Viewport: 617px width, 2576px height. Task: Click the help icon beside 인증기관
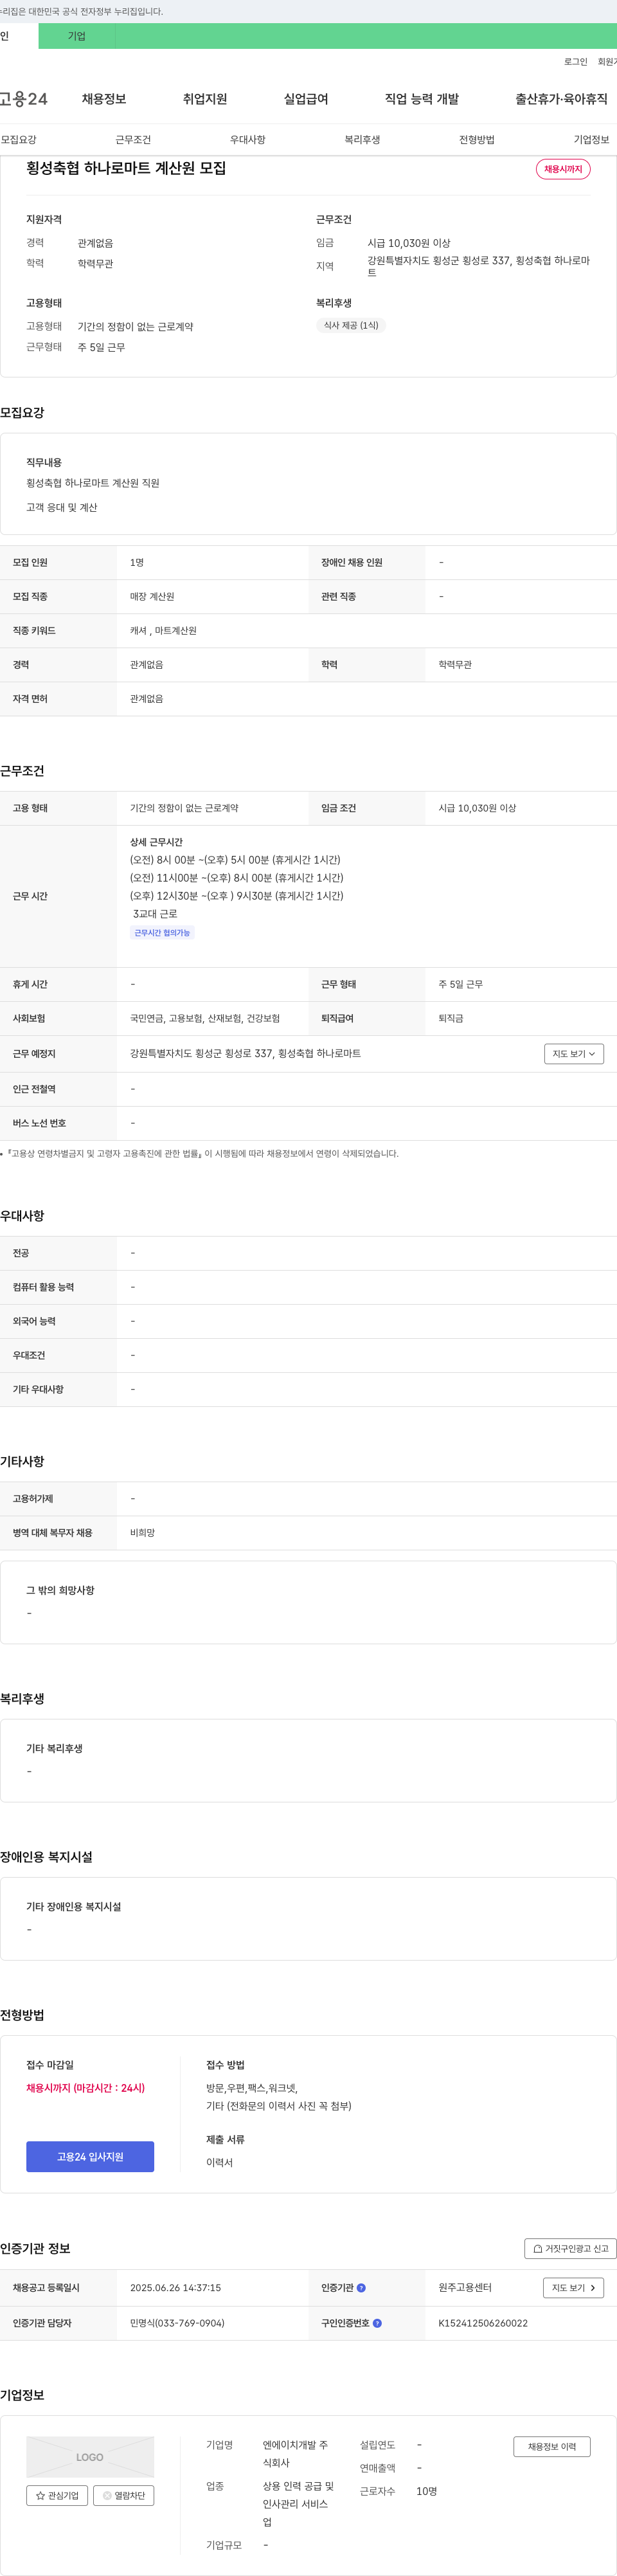tap(361, 2287)
